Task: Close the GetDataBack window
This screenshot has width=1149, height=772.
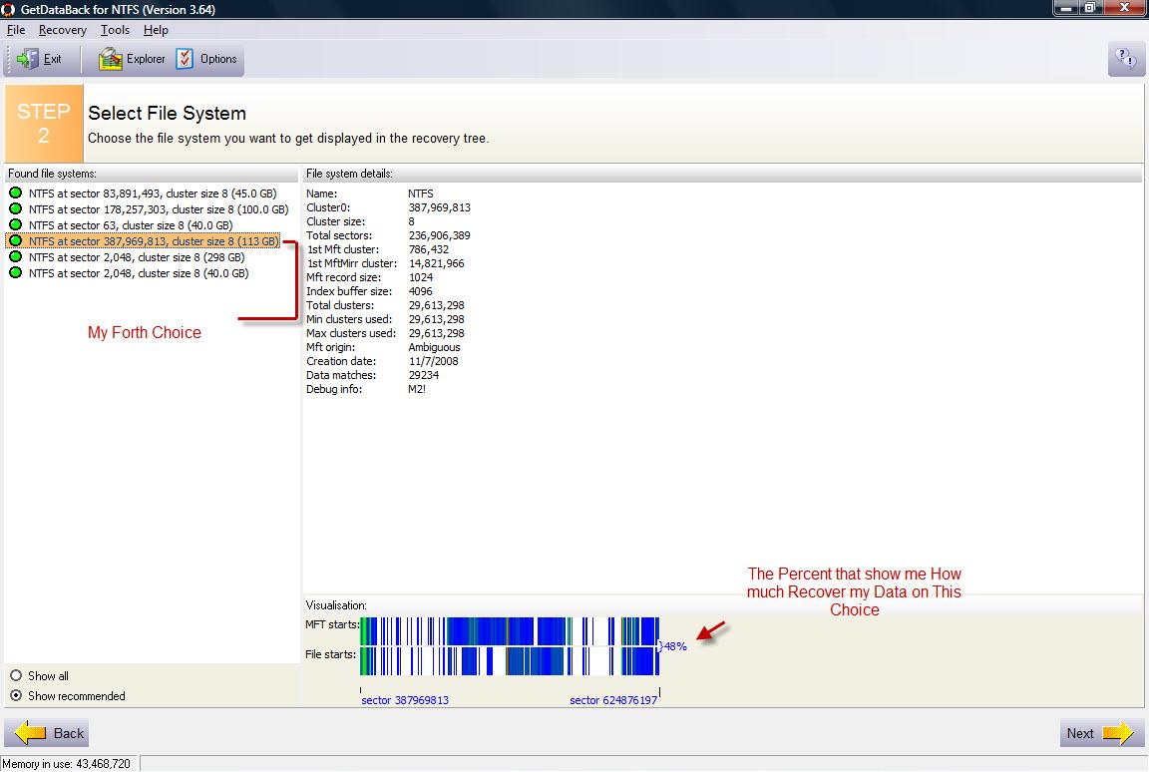Action: [x=1124, y=8]
